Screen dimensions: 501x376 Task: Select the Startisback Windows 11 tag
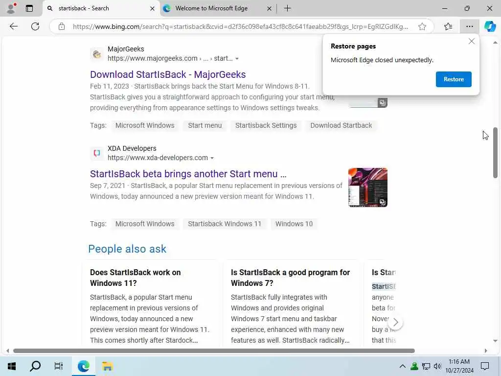coord(224,224)
